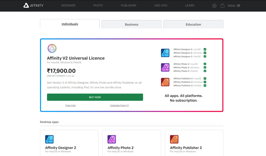The width and height of the screenshot is (266, 156).
Task: Click 'All apps. All platforms.' text
Action: point(184,96)
